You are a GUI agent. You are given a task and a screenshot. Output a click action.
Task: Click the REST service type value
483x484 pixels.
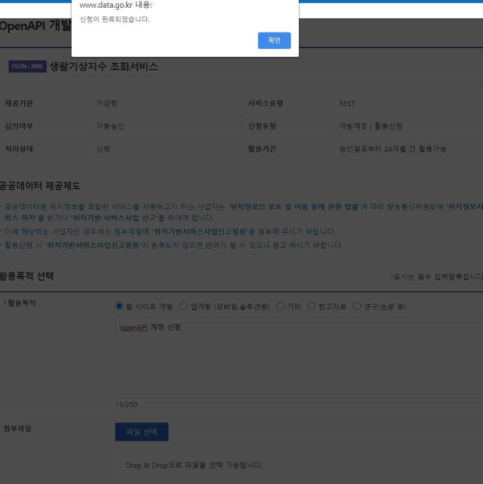[x=347, y=103]
